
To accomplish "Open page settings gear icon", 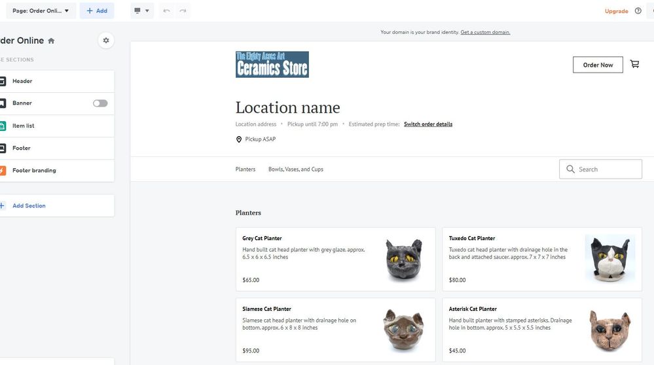I will tap(106, 41).
